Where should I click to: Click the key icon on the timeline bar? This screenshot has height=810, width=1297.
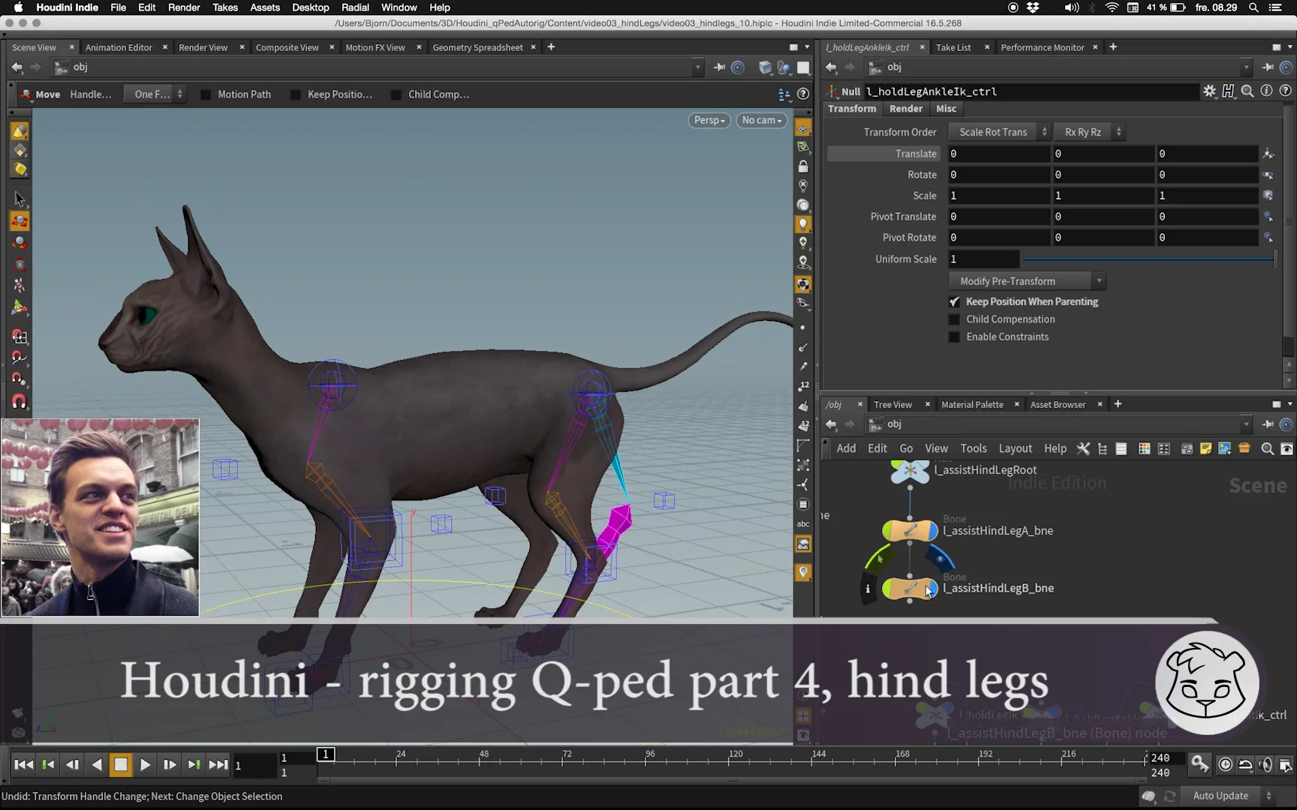coord(1199,763)
